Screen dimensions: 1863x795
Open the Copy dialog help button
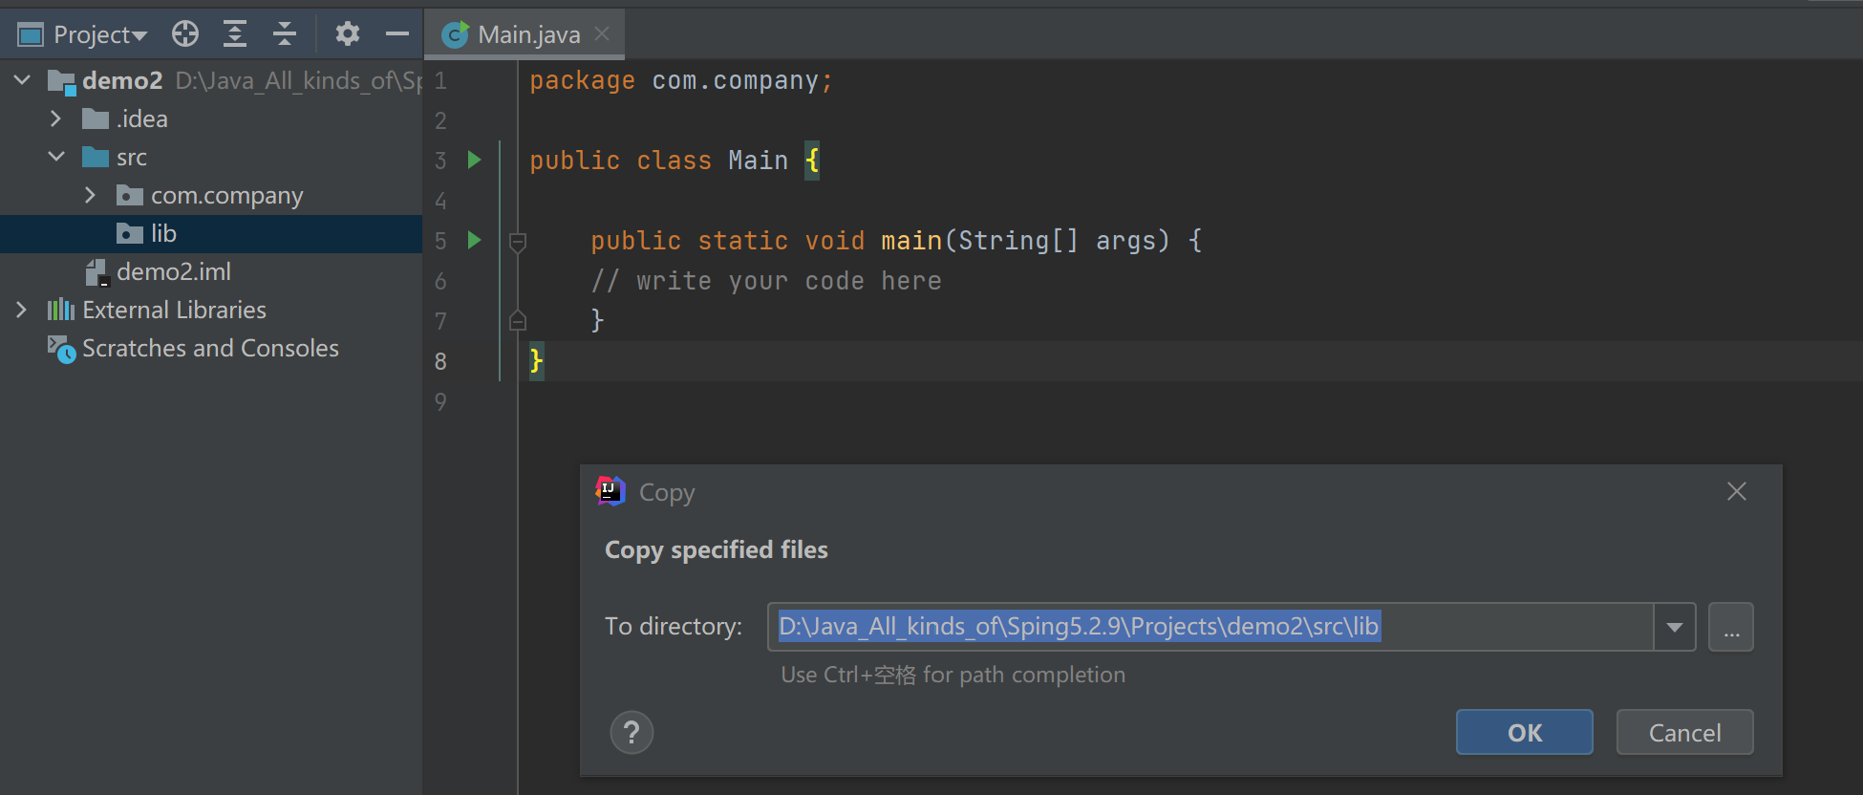[x=632, y=733]
